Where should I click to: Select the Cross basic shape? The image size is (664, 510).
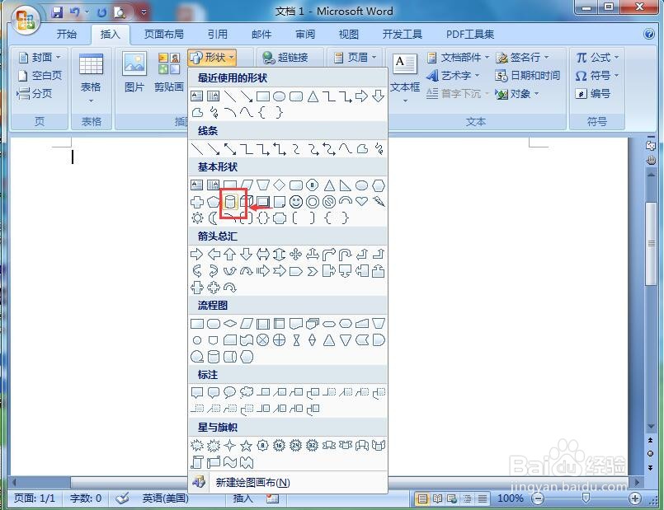point(197,202)
